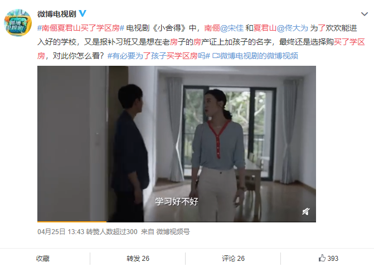Click the blue verified V badge

pos(82,13)
